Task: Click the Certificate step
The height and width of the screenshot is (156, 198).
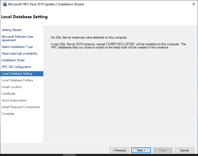Action: 9,94
